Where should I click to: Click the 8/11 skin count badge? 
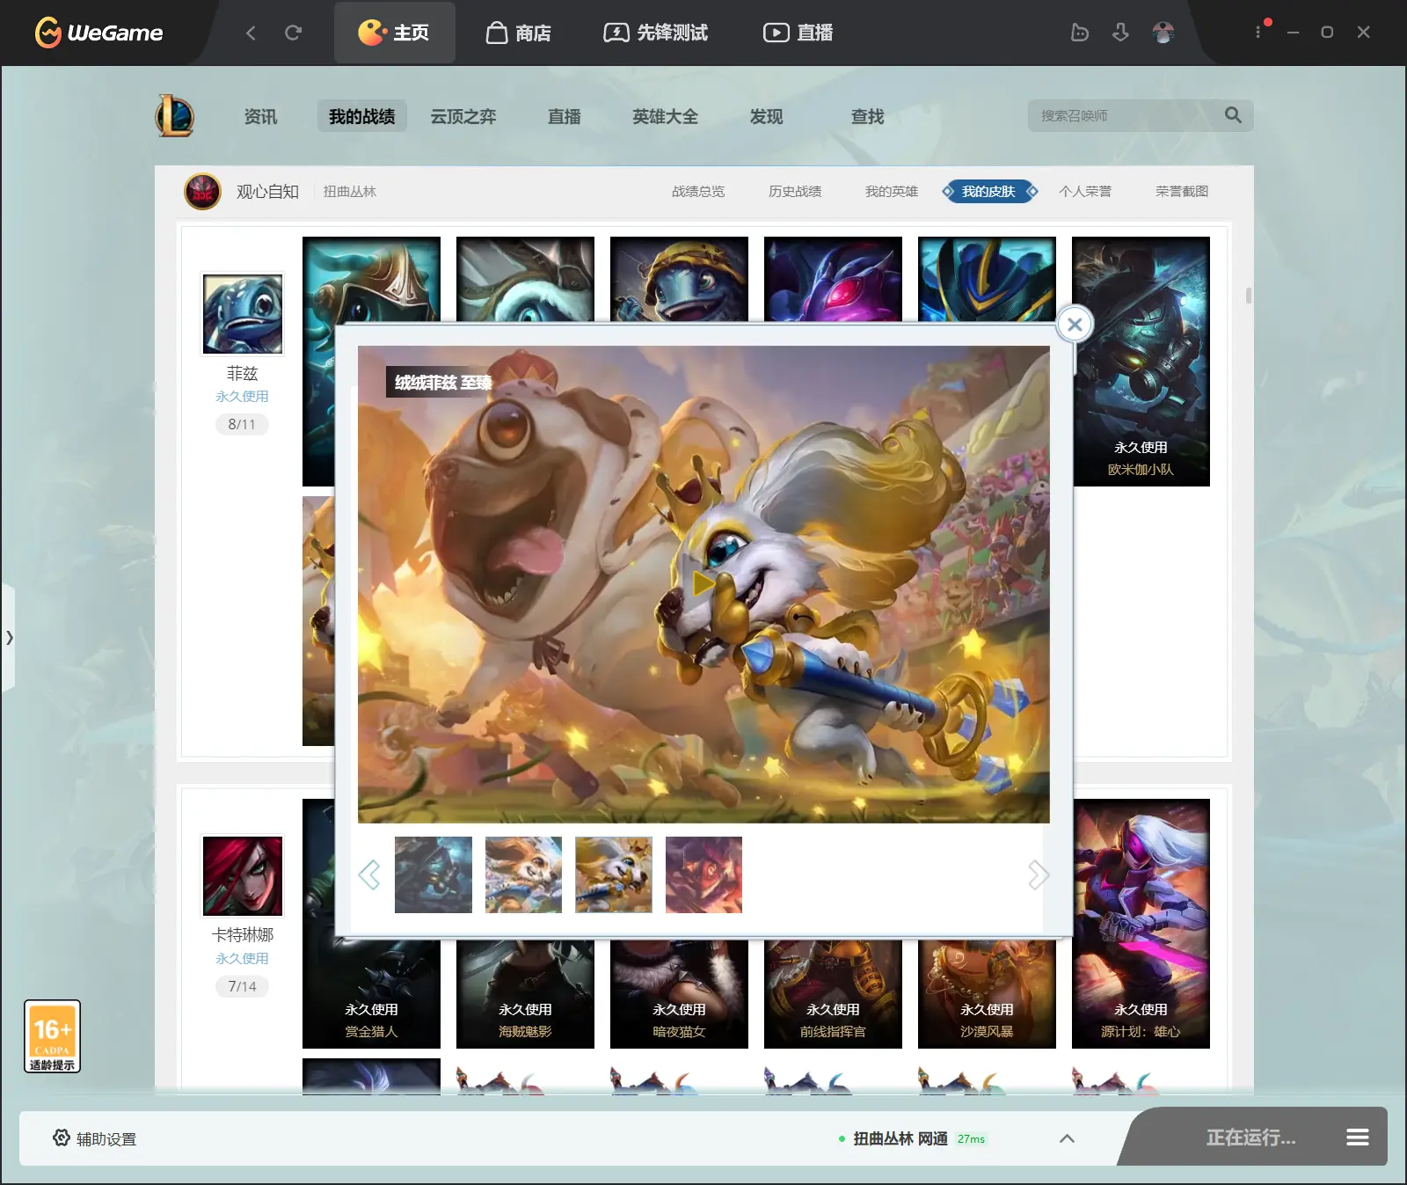click(x=242, y=424)
